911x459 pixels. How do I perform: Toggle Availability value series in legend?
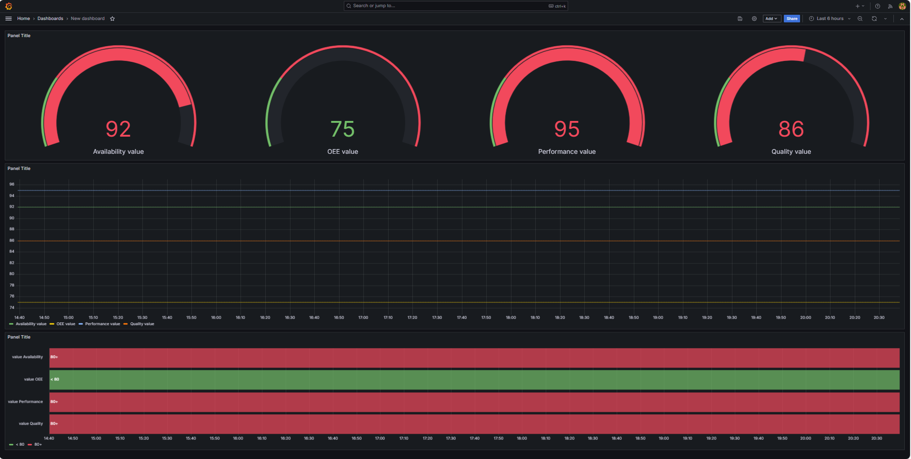(31, 324)
